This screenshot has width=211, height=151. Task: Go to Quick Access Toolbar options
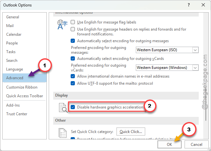(25, 96)
